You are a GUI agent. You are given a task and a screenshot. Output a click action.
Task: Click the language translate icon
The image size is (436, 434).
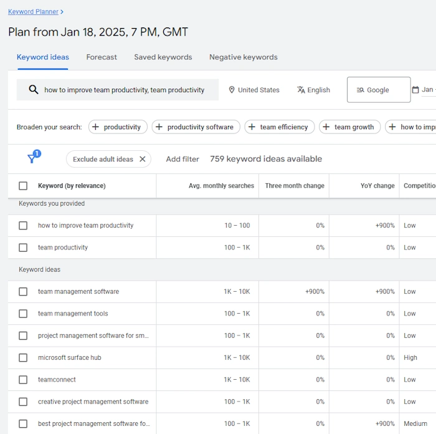pyautogui.click(x=301, y=90)
